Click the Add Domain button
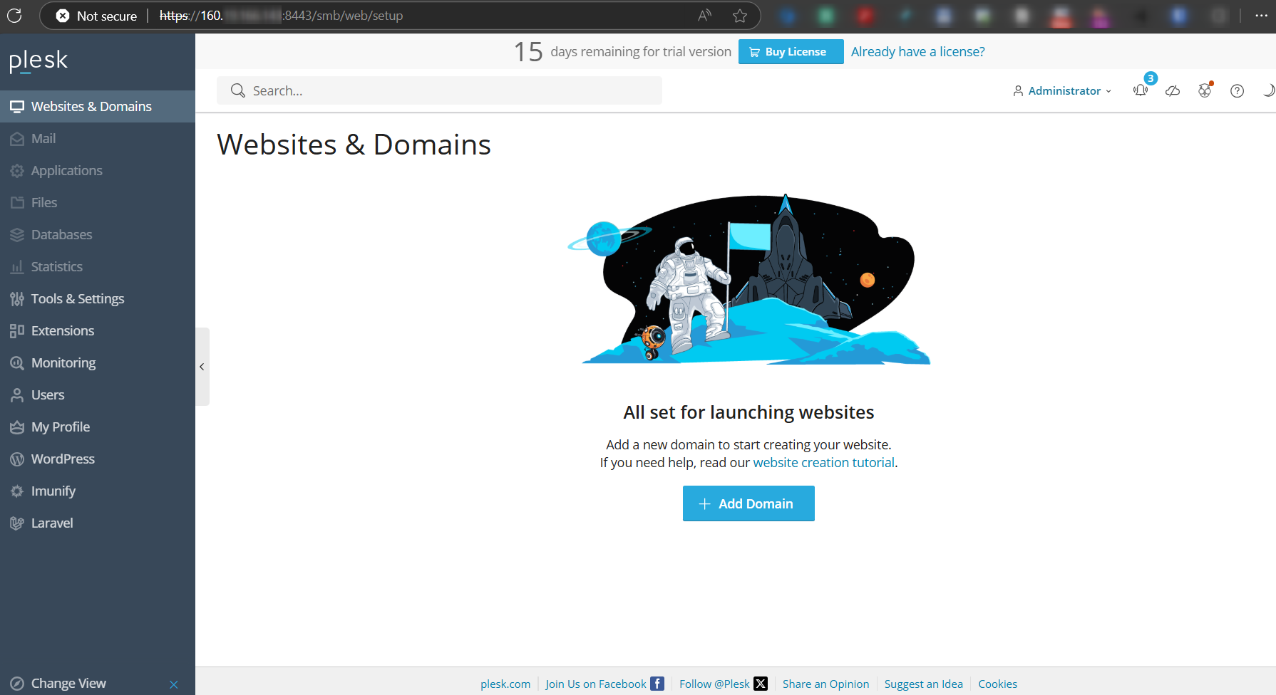The width and height of the screenshot is (1276, 695). (748, 503)
